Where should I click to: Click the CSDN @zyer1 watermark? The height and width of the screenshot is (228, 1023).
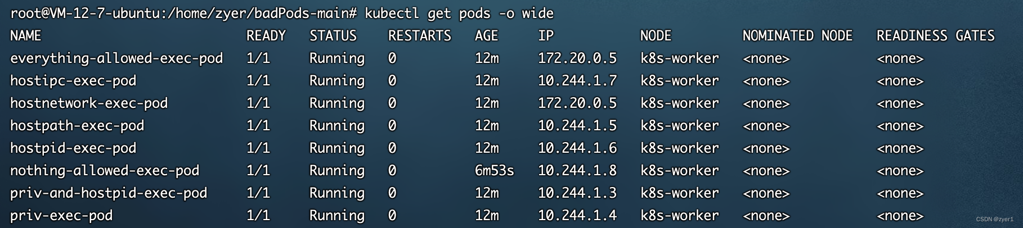994,219
